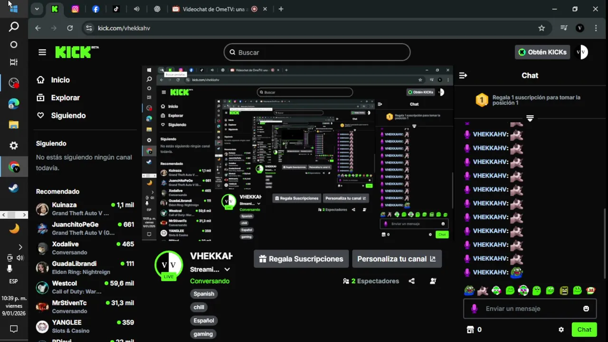This screenshot has width=608, height=342.
Task: Open the emoji picker in the message box
Action: (x=586, y=309)
